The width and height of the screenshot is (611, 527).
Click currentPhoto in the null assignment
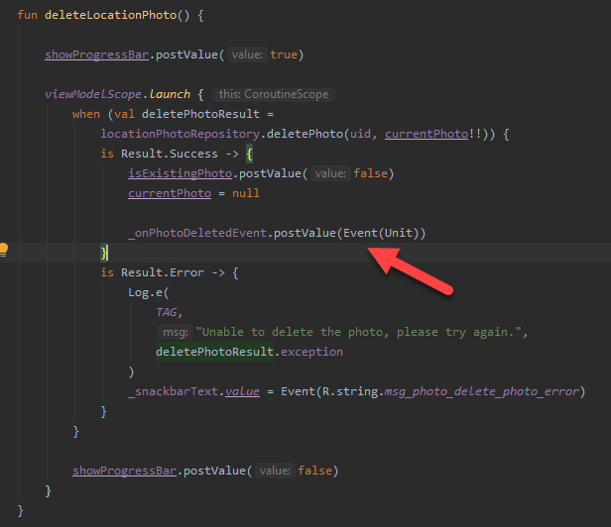(x=170, y=193)
